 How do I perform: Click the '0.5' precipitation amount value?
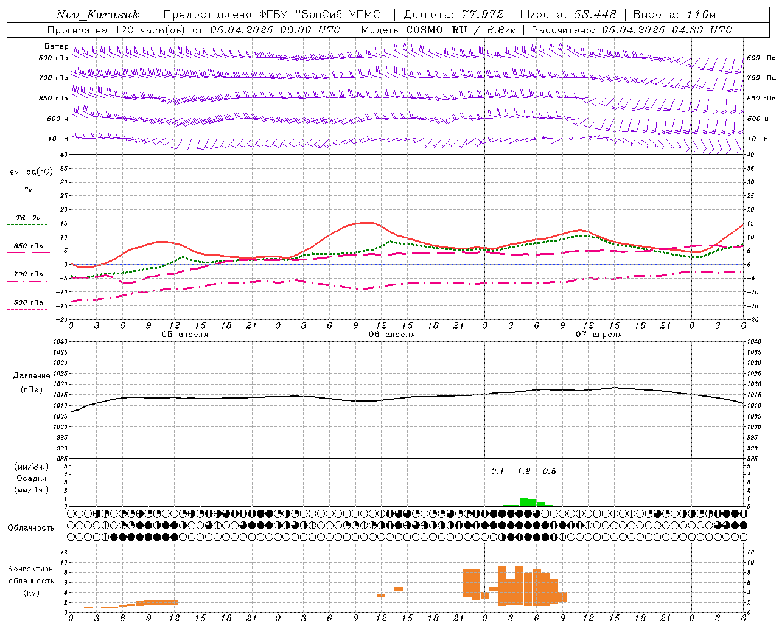click(x=550, y=472)
